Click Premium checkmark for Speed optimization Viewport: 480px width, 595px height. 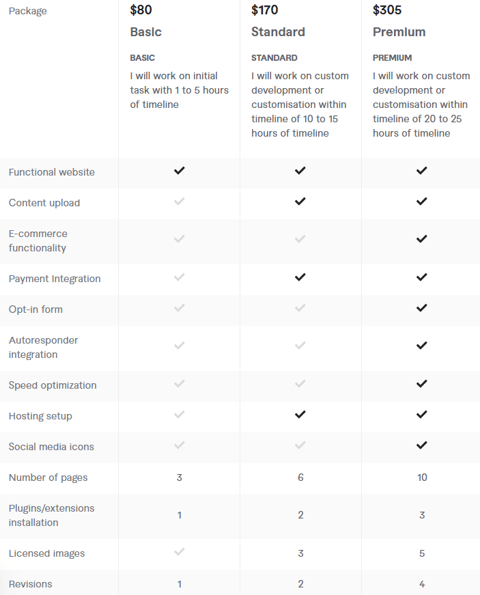(421, 384)
